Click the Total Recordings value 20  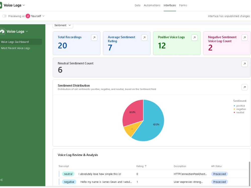coord(62,46)
